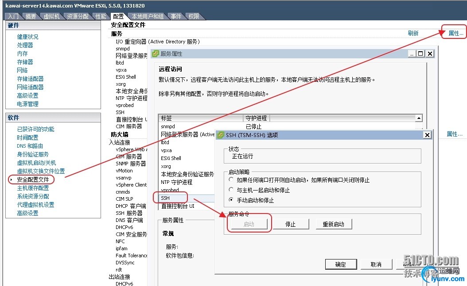This screenshot has height=286, width=467.
Task: Open the 虚拟机 tab
Action: coord(51,16)
